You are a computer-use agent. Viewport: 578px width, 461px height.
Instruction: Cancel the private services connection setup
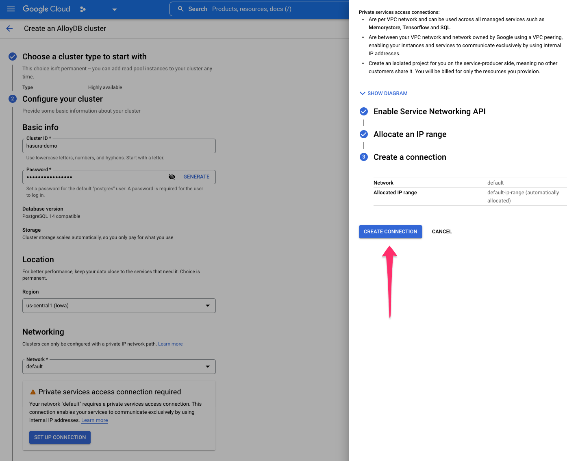tap(442, 231)
